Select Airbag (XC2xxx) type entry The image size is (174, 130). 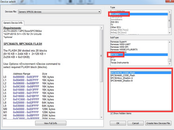[139, 33]
